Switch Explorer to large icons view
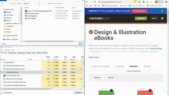Viewport: 169px width, 95px height. [83, 44]
